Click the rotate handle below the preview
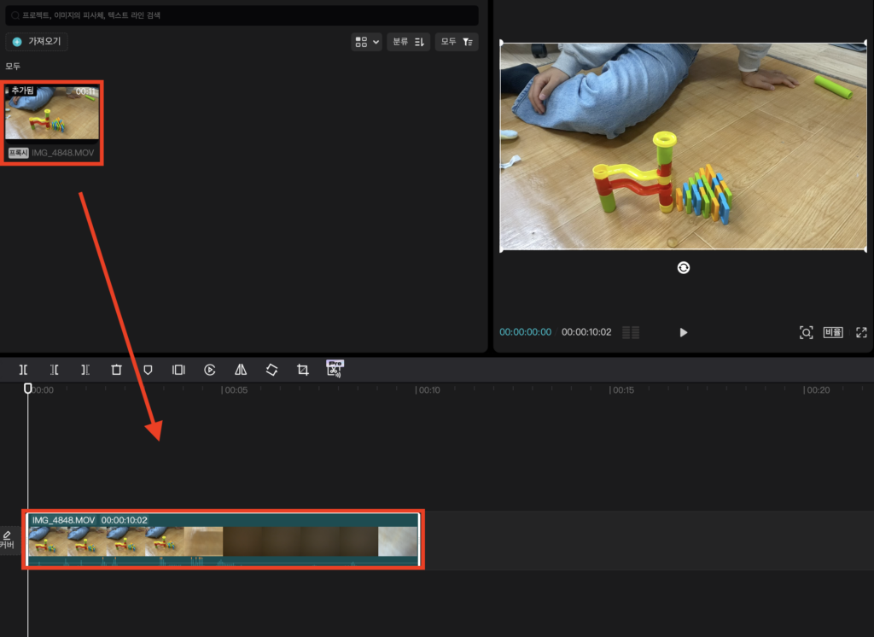 point(684,267)
